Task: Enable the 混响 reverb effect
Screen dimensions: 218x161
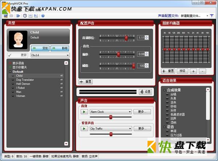Action: 167,123
